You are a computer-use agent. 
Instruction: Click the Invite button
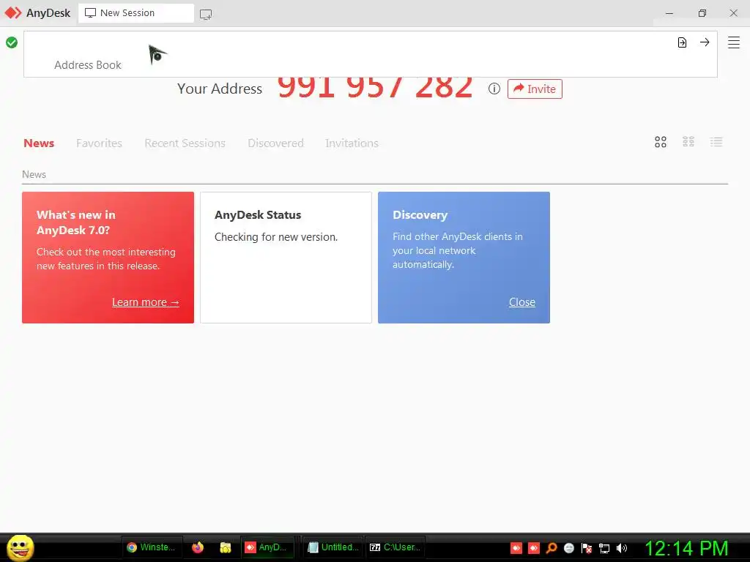pyautogui.click(x=535, y=89)
